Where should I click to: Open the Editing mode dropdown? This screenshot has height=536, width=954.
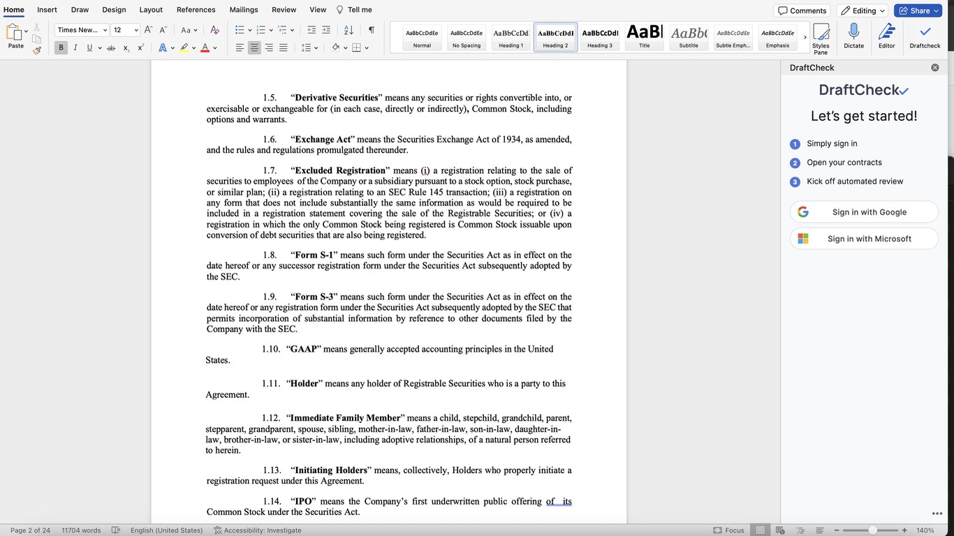(x=863, y=10)
